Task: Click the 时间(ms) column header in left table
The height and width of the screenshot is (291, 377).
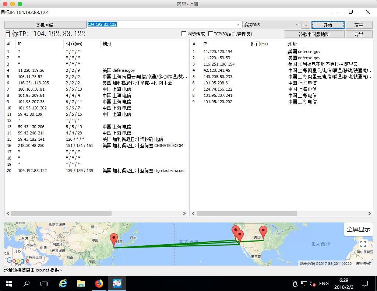Action: [x=74, y=44]
